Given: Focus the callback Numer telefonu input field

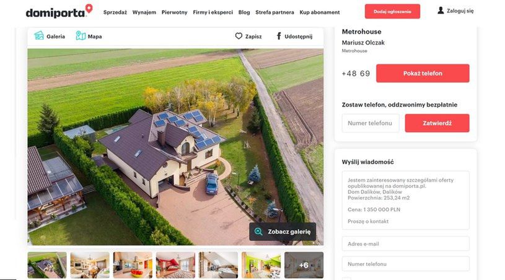Looking at the screenshot, I should tap(371, 123).
